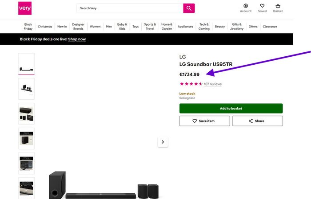
Task: Open the Black Friday menu
Action: coord(28,27)
